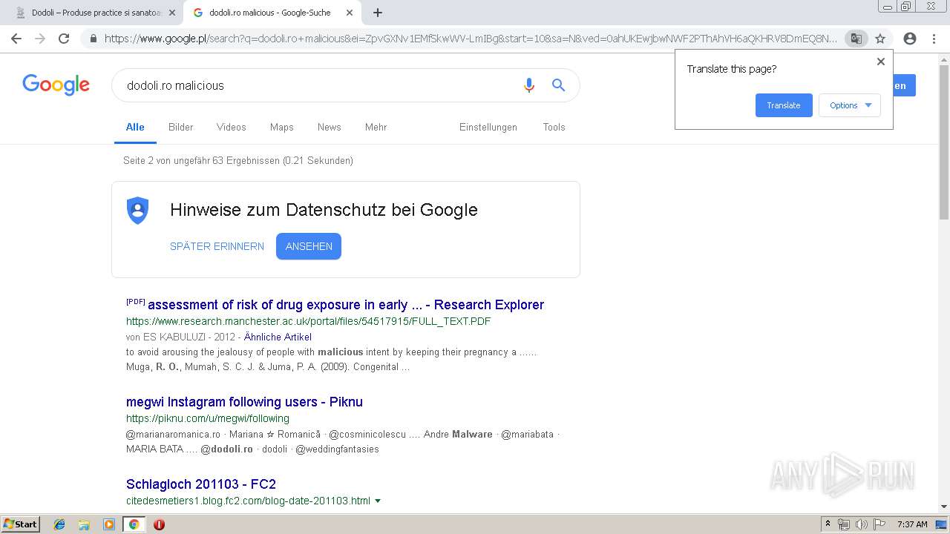Open Einstellungen search settings
The height and width of the screenshot is (534, 950).
pyautogui.click(x=488, y=128)
